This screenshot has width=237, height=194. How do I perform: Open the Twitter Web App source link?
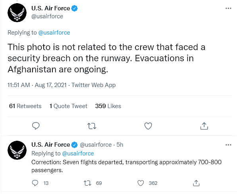(94, 85)
